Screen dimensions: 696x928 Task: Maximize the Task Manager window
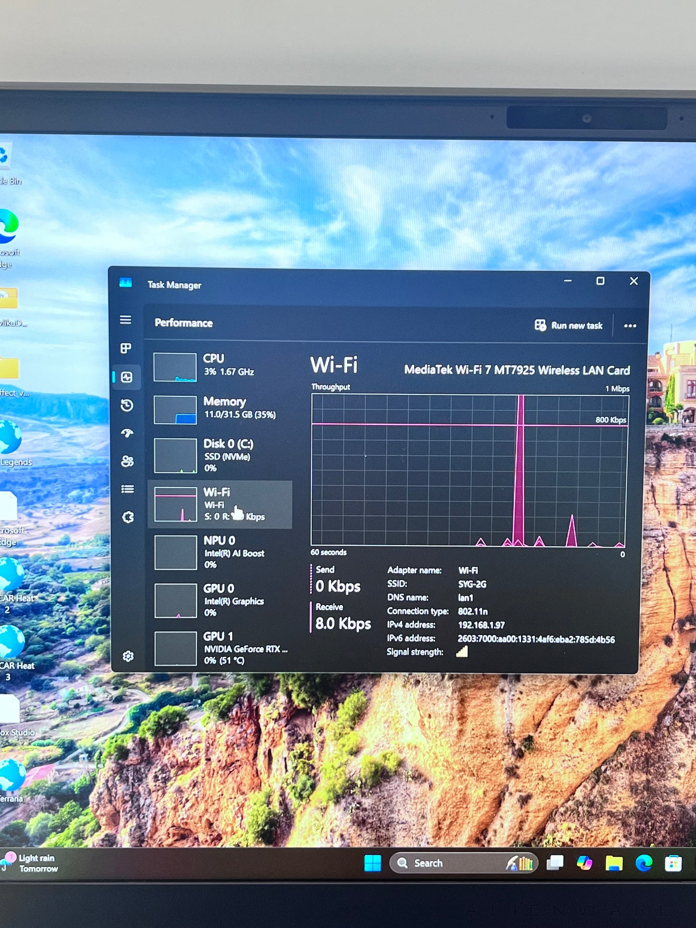click(600, 281)
